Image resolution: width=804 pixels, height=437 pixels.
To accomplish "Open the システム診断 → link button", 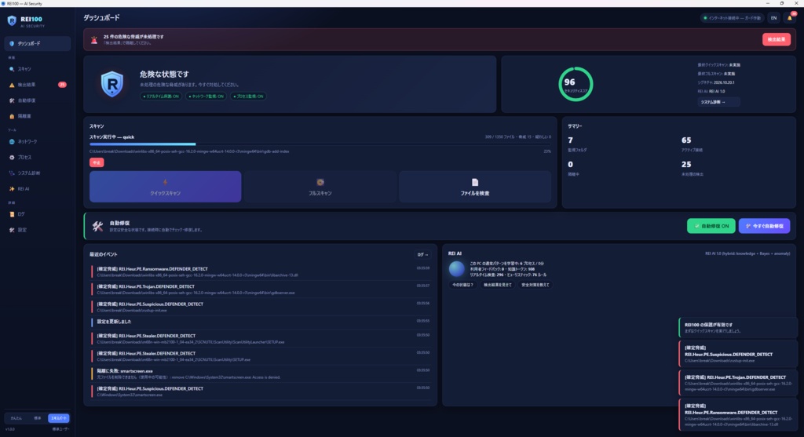I will (718, 102).
